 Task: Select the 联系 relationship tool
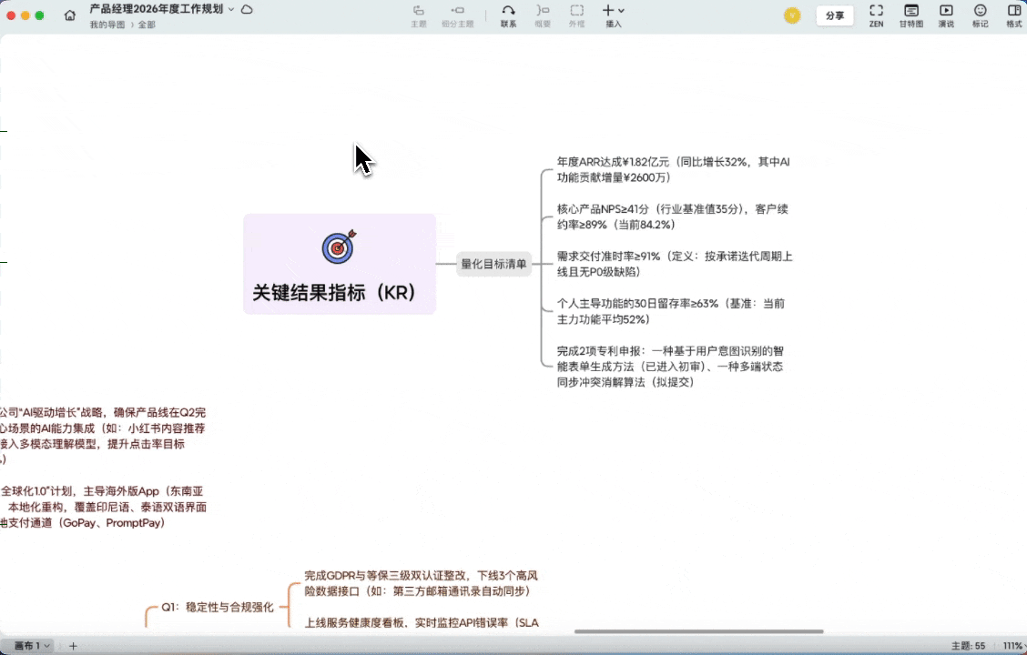(x=509, y=14)
